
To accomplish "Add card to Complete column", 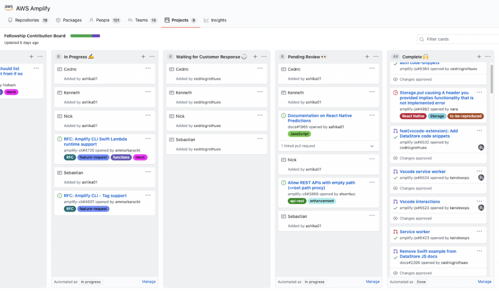I will click(479, 56).
